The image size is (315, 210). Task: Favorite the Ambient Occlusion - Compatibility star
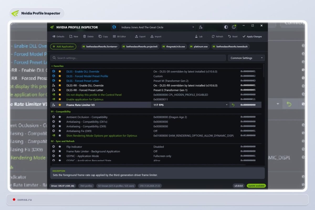click(x=60, y=117)
